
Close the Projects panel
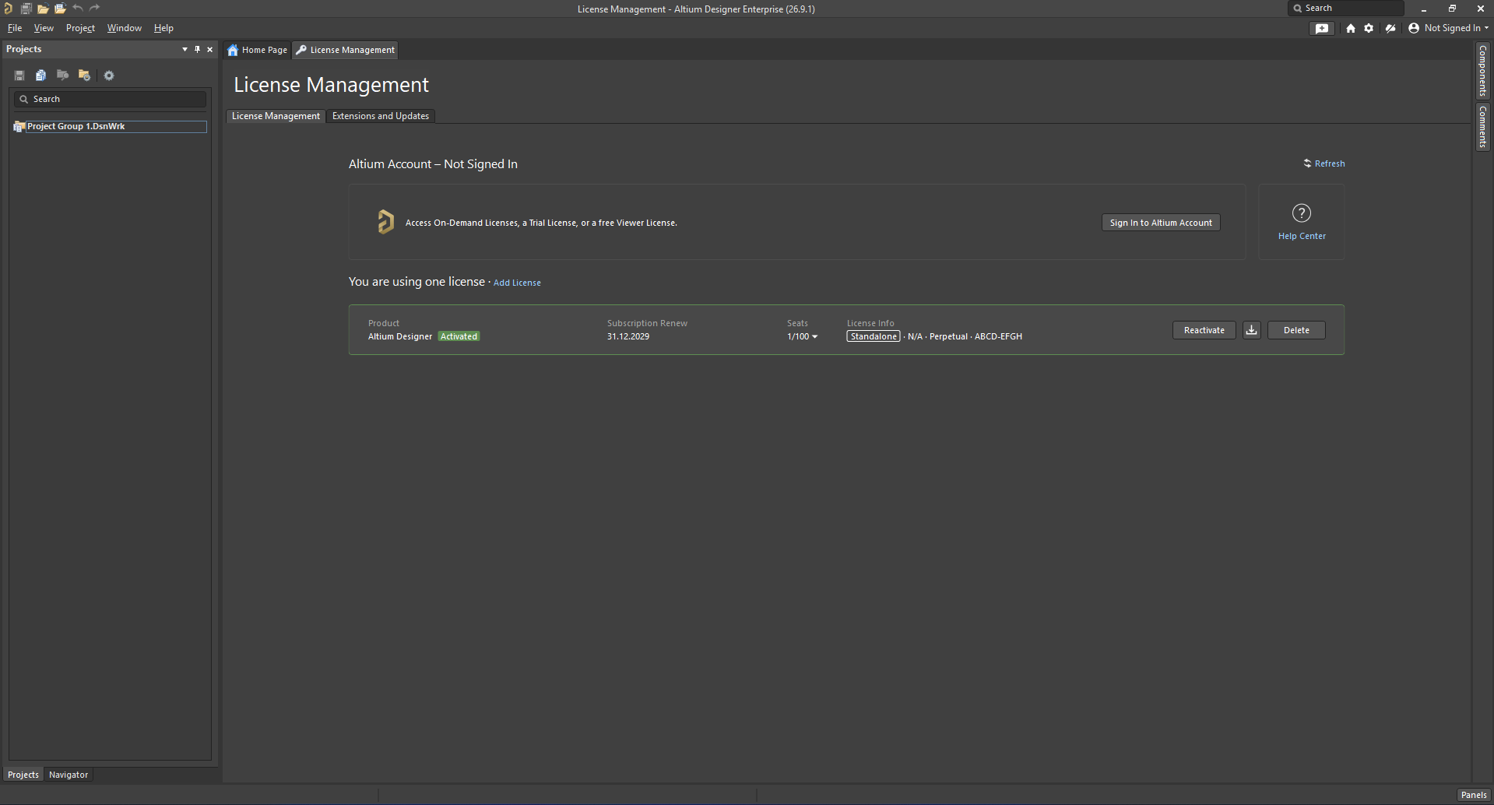point(210,49)
